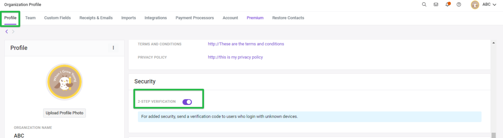The image size is (503, 138).
Task: Open the privacy policy link
Action: [235, 57]
